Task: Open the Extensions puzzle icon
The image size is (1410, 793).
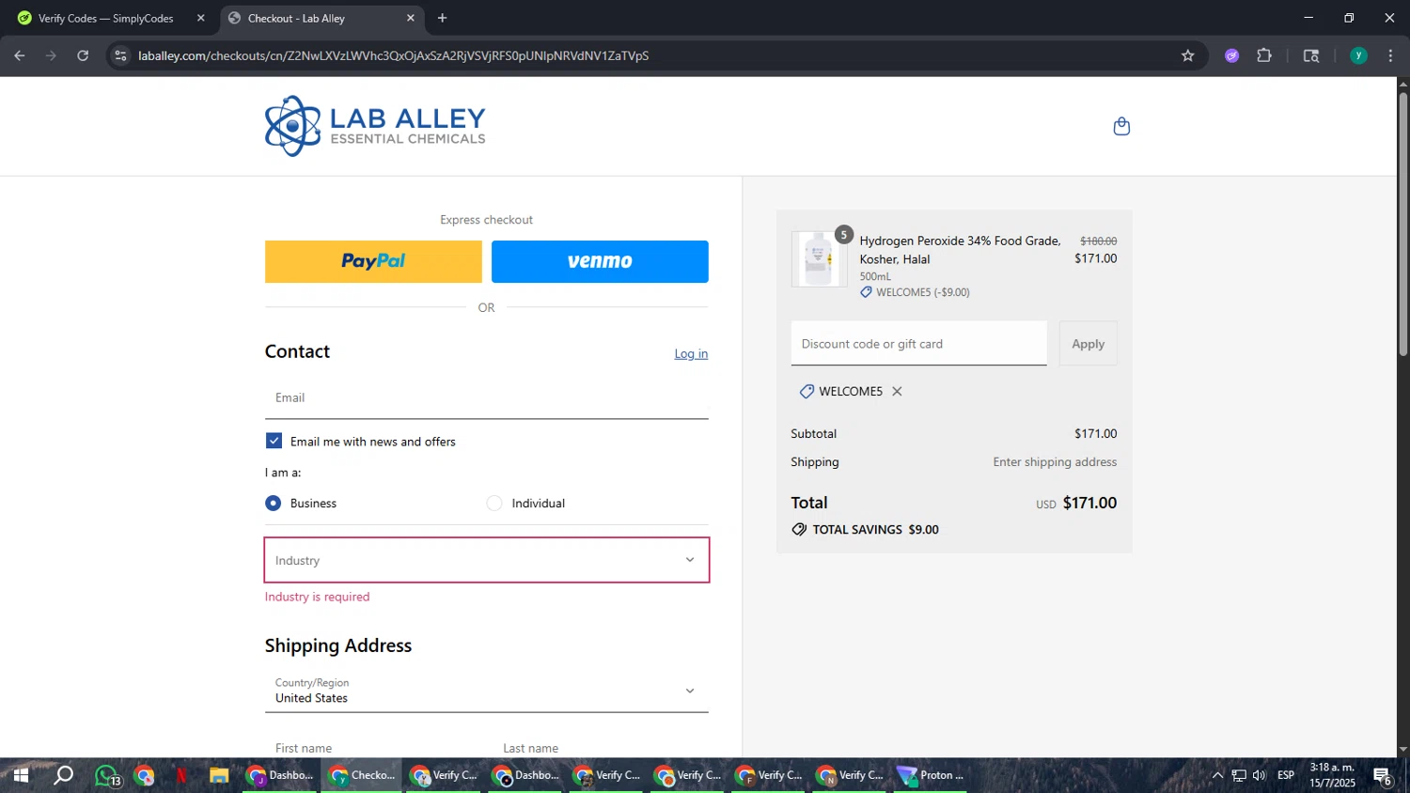Action: pyautogui.click(x=1264, y=55)
